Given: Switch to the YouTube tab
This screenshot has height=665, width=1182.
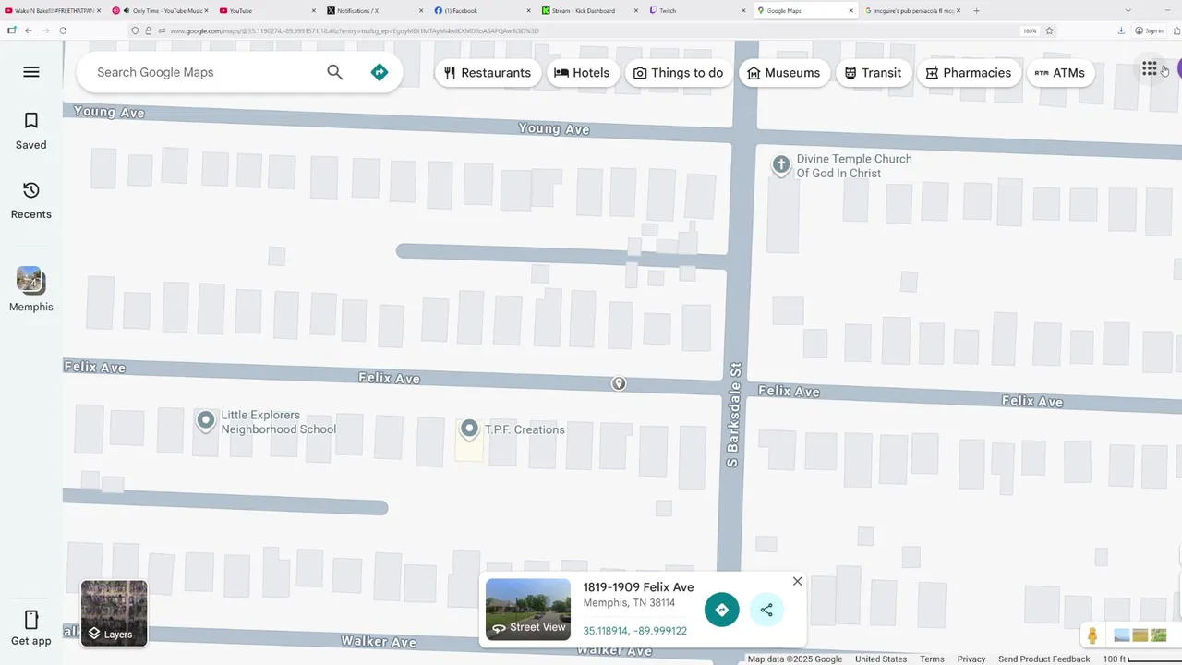Looking at the screenshot, I should pyautogui.click(x=268, y=10).
